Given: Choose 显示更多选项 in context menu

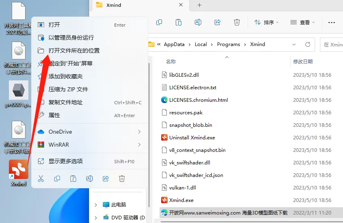Looking at the screenshot, I should (89, 161).
